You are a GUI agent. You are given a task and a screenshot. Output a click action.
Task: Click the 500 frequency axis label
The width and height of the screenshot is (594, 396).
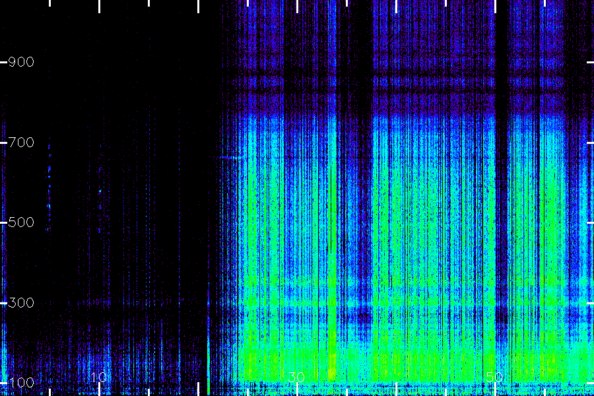tap(21, 222)
